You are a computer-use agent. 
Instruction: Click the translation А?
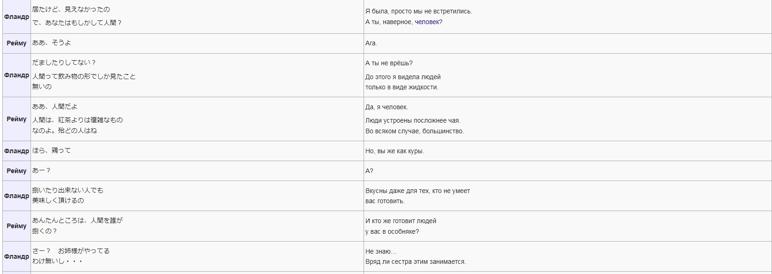[x=369, y=171]
